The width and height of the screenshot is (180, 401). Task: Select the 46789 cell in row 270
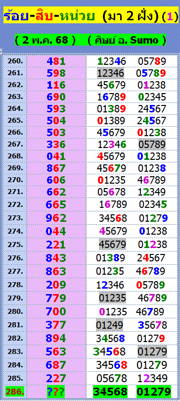(x=152, y=180)
